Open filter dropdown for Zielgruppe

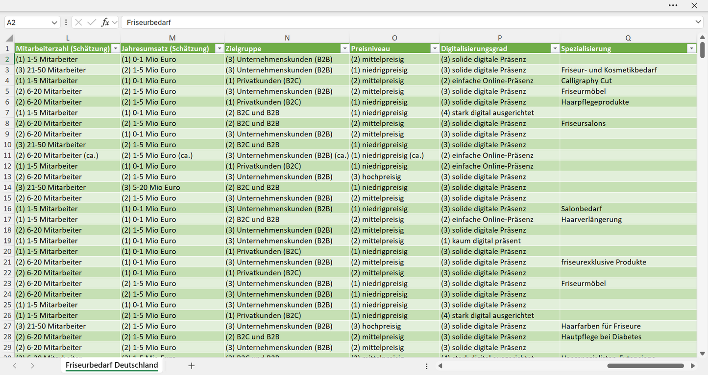344,48
